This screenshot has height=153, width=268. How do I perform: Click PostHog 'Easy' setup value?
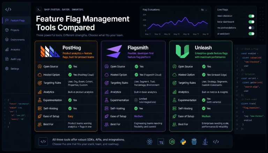(x=70, y=116)
